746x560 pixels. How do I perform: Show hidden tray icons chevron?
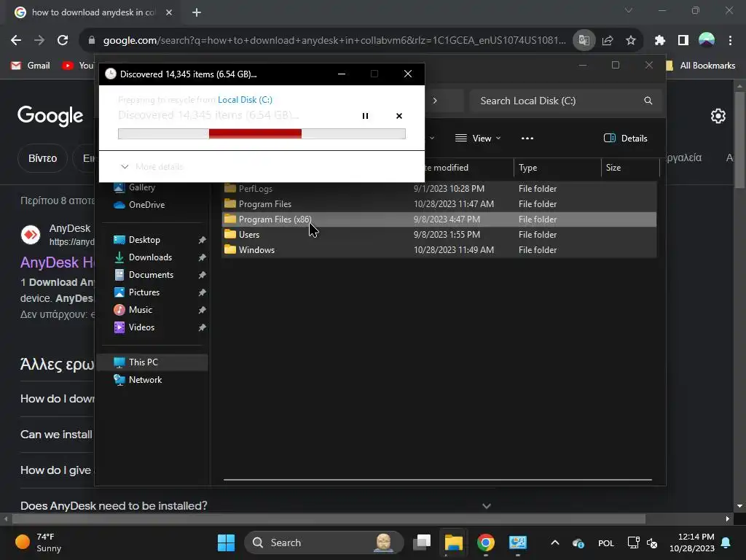(554, 542)
